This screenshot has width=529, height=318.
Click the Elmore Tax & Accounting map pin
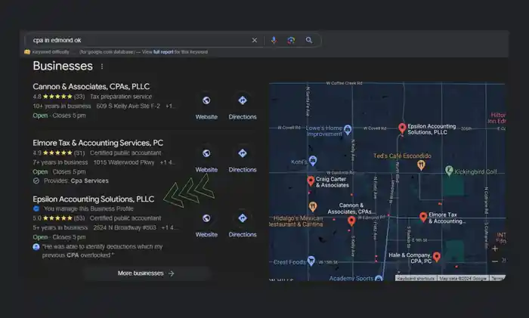(x=423, y=218)
